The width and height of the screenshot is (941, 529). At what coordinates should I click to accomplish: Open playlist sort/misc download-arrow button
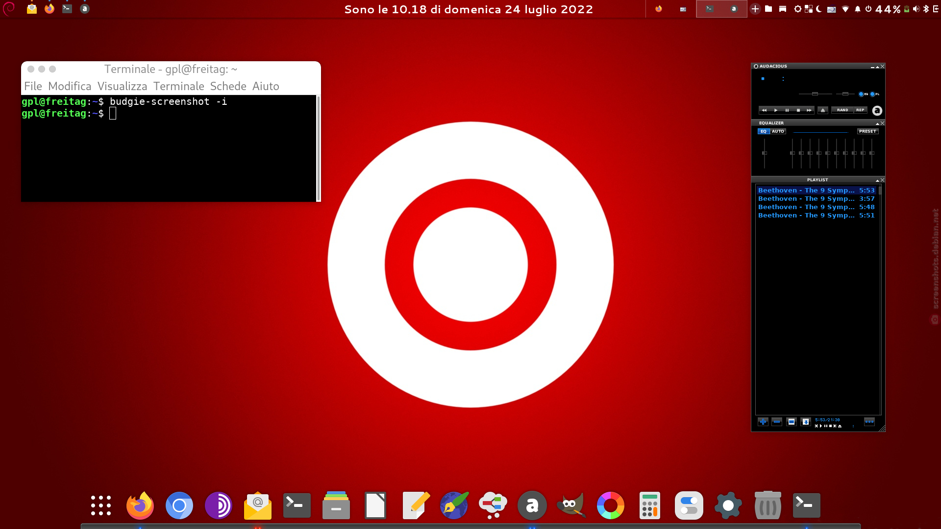pos(805,422)
